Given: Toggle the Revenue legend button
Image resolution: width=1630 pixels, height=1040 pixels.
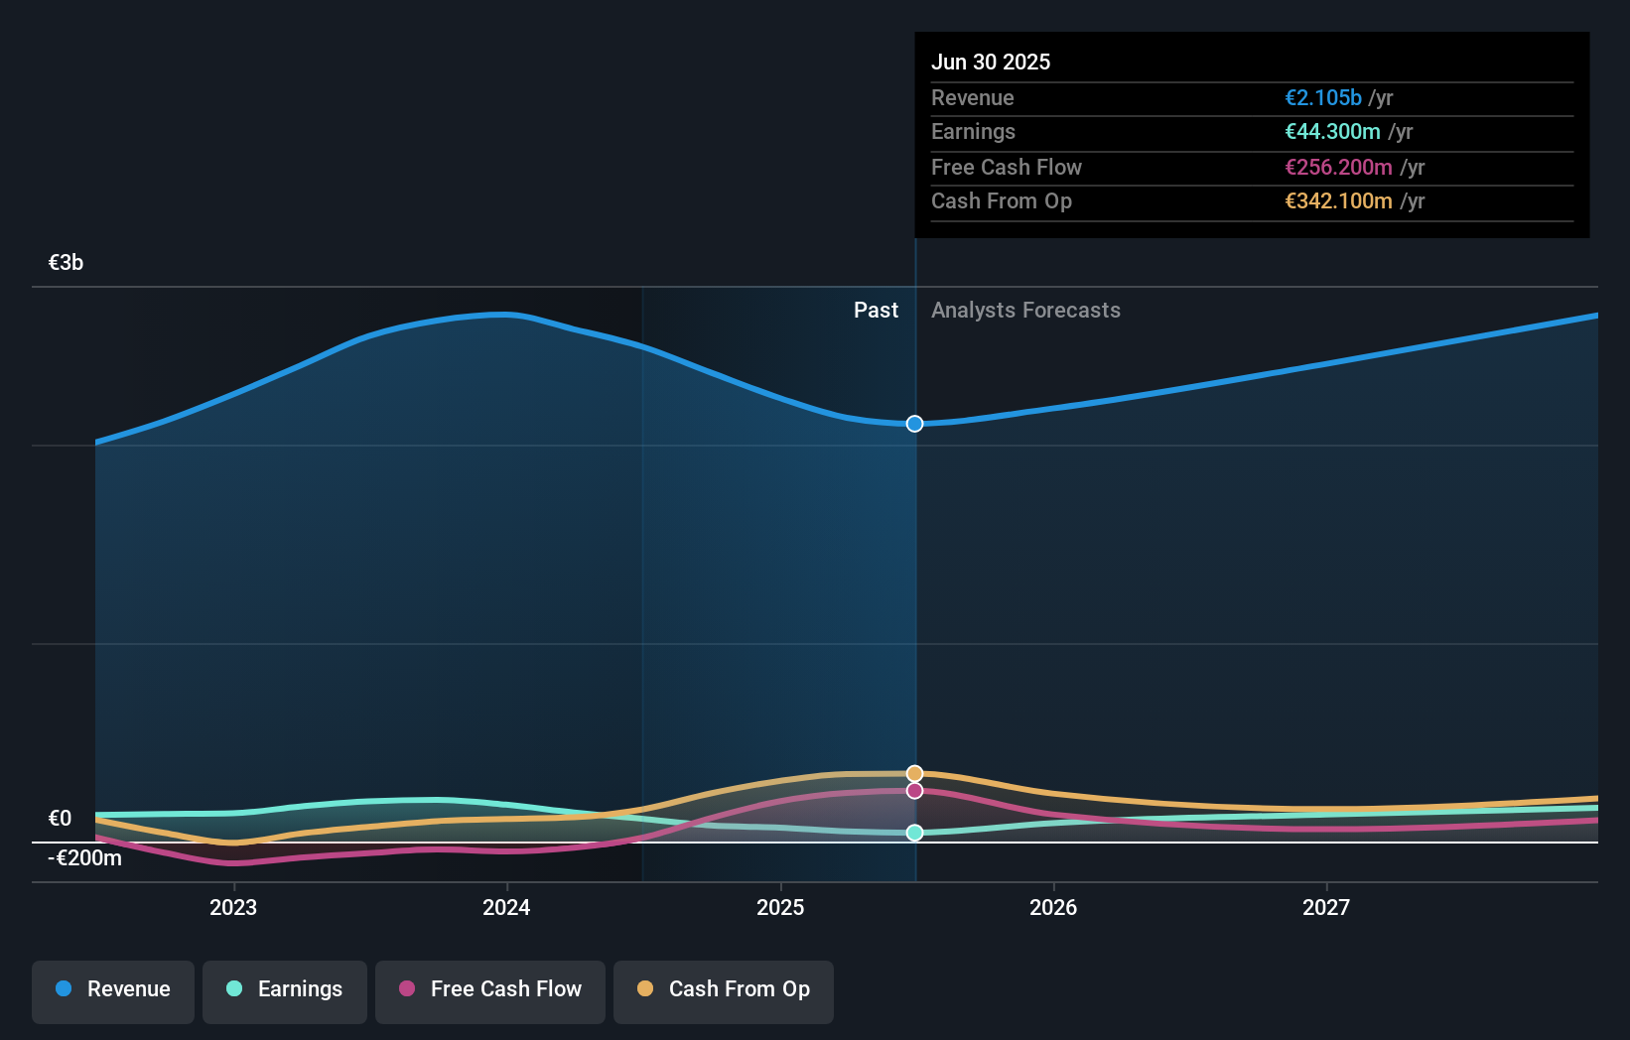Looking at the screenshot, I should click(112, 989).
